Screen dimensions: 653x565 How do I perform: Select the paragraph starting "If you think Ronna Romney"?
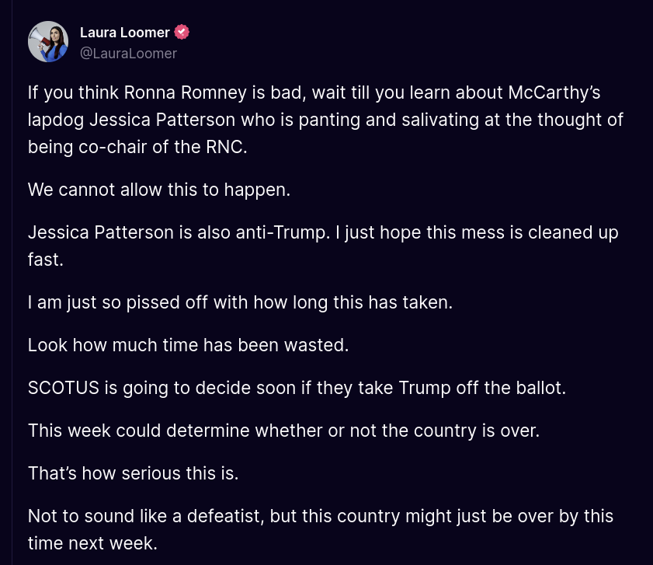[325, 120]
